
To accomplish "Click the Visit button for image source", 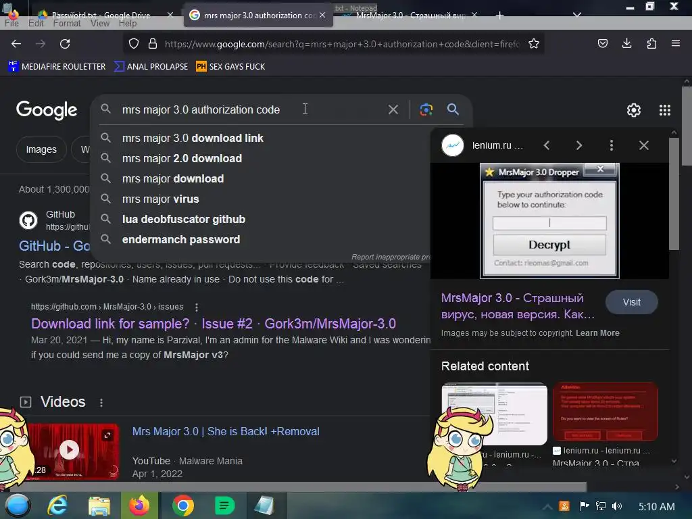I will (x=632, y=302).
